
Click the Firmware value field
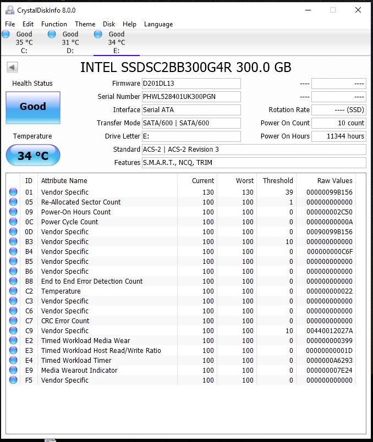pyautogui.click(x=191, y=84)
